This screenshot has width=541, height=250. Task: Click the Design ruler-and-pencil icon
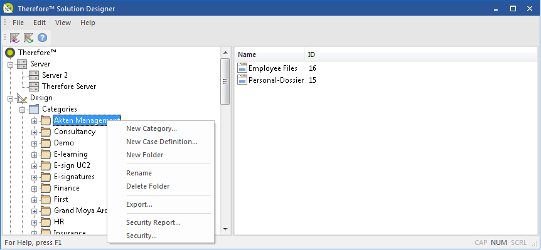22,98
